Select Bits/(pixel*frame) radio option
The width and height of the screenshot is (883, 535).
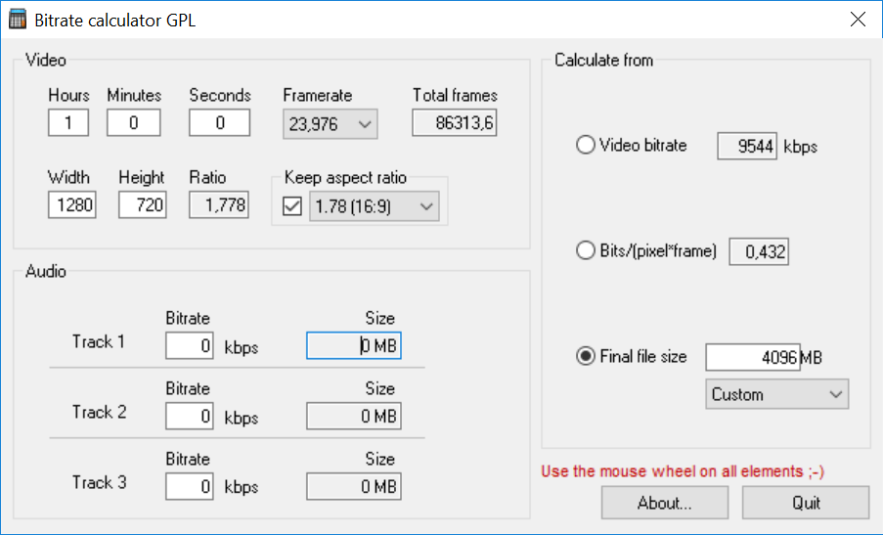pyautogui.click(x=587, y=251)
